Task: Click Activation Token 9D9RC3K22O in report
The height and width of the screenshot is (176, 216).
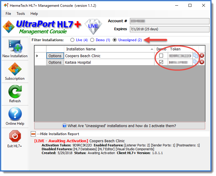Action: [82, 145]
